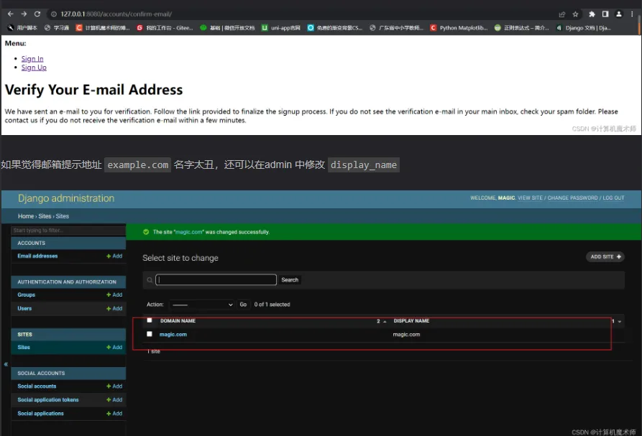Select Sign Up from the menu
This screenshot has height=436, width=642.
click(33, 67)
